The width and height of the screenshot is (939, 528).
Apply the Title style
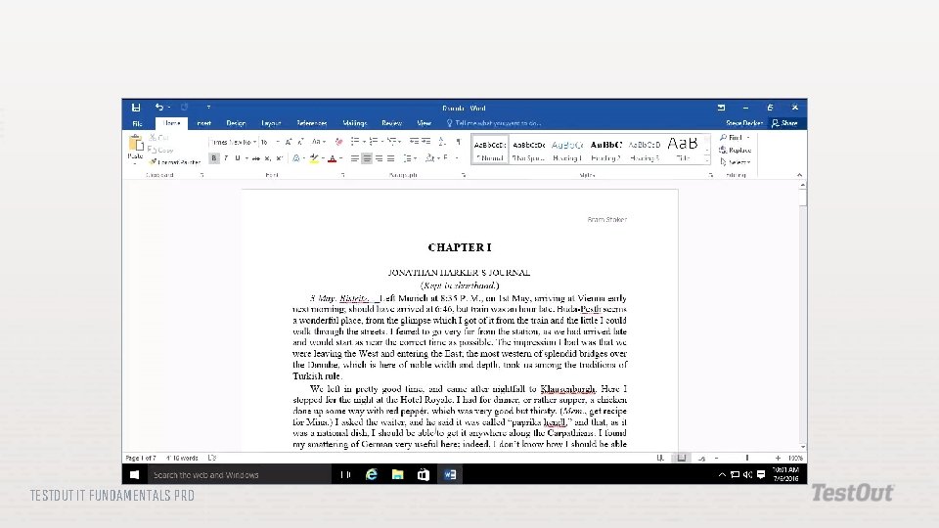(x=683, y=151)
